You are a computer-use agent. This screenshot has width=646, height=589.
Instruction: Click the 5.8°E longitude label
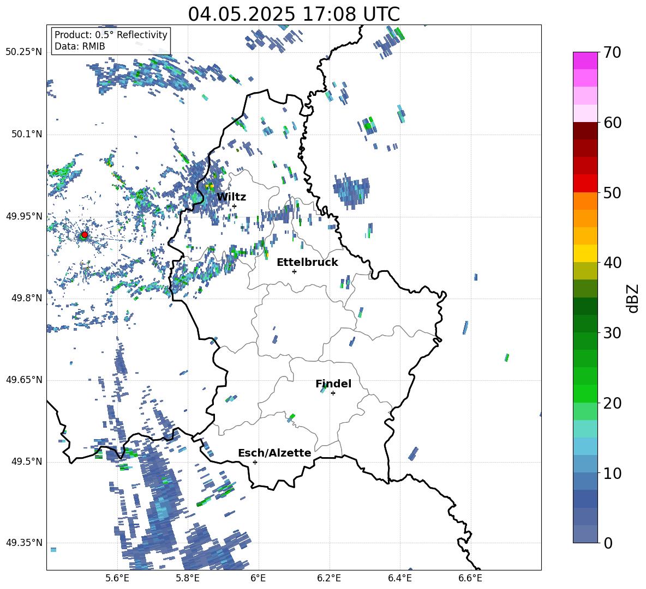(x=188, y=579)
